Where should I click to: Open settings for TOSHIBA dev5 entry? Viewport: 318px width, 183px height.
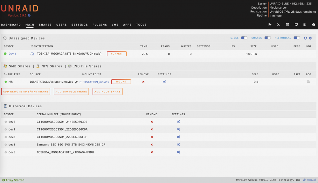pos(178,152)
